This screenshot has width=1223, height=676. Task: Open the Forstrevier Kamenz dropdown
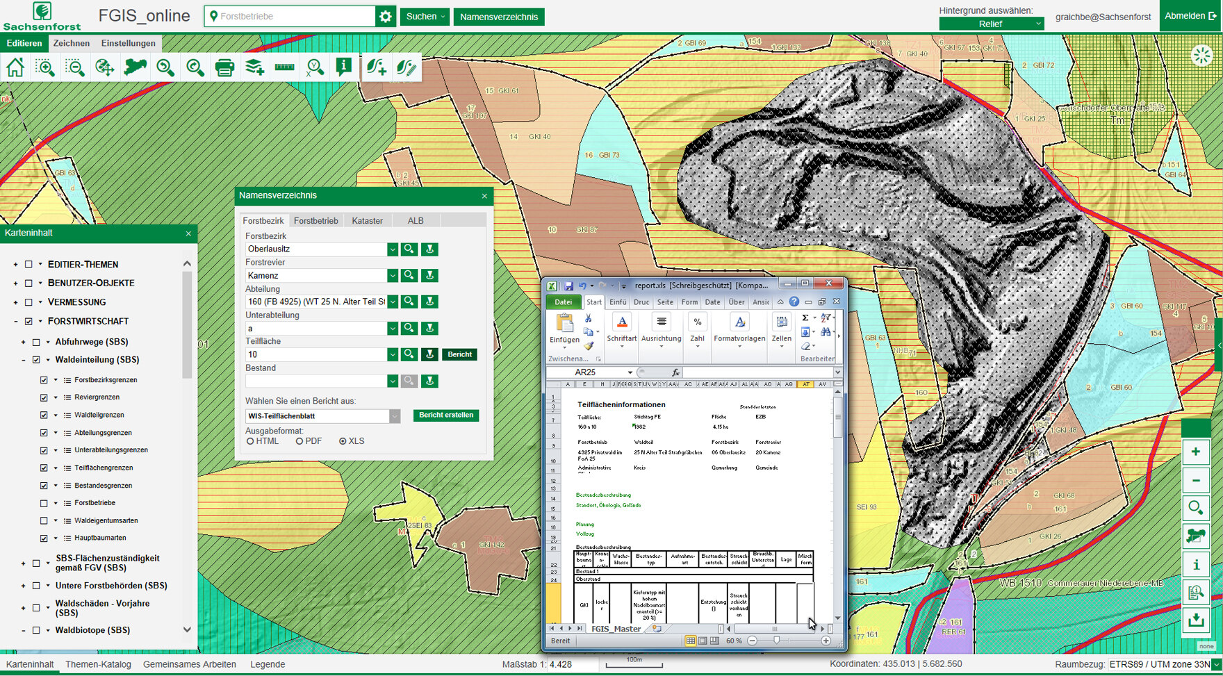[x=393, y=275]
